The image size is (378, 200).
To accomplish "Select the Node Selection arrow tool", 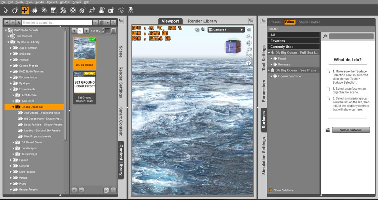I will coord(5,10).
